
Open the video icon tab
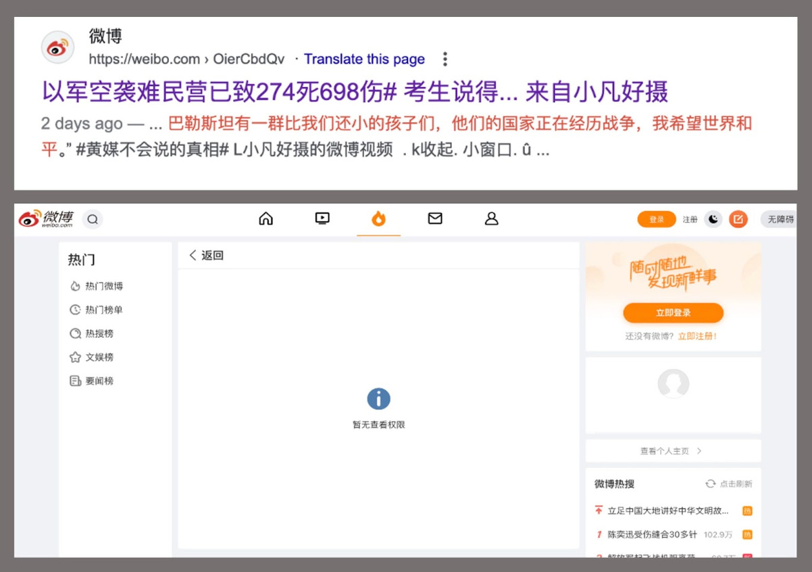click(x=322, y=218)
